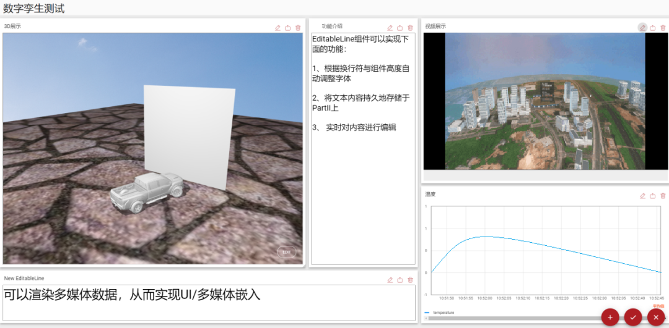Click the trash icon on 功能介绍 panel

[x=410, y=28]
